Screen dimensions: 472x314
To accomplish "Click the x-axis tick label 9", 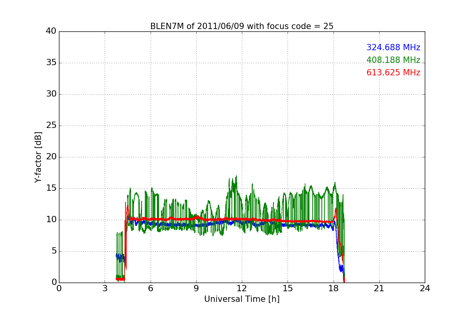I will pyautogui.click(x=196, y=288).
